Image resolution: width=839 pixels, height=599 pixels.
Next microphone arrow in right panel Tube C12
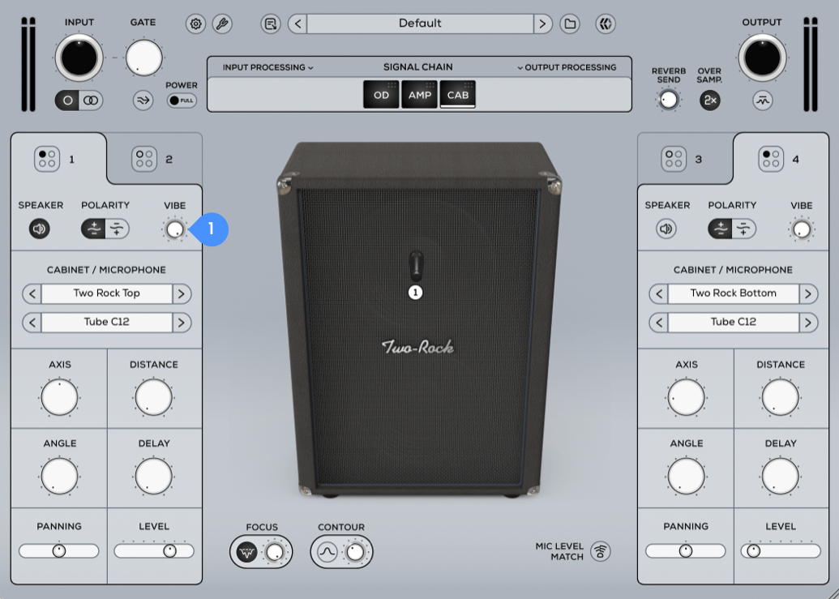[808, 323]
